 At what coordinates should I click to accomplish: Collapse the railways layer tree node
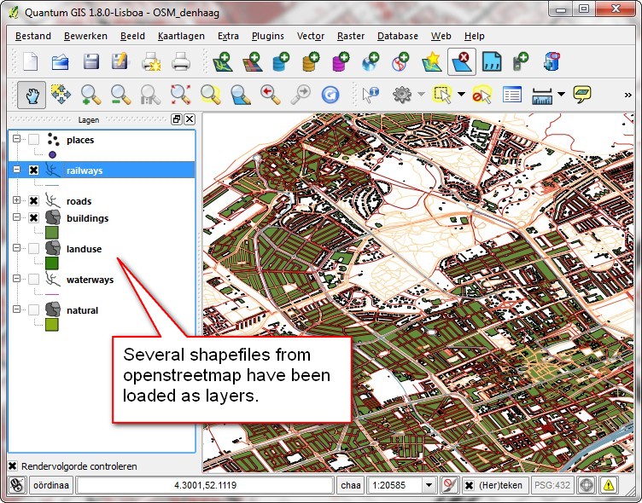pos(16,170)
